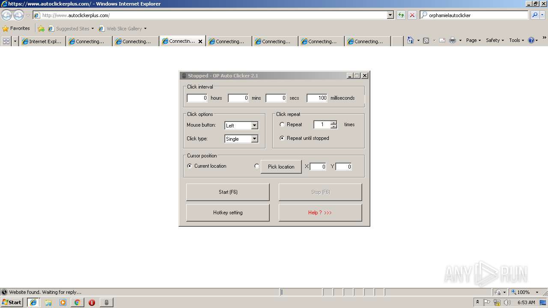Increase the repeat times spinner up arrow

pos(334,123)
